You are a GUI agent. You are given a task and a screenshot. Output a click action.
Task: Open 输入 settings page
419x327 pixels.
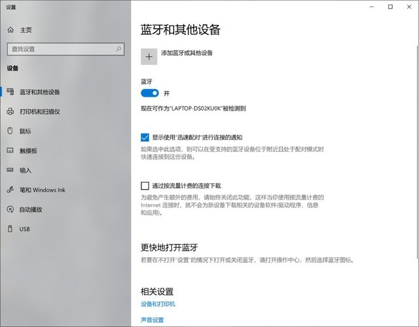pyautogui.click(x=25, y=170)
